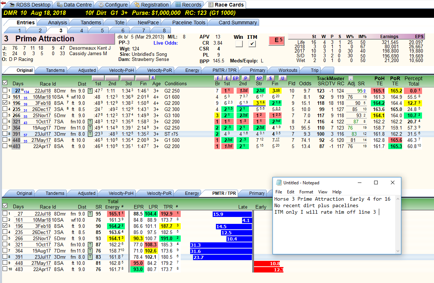434x283 pixels.
Task: Click the small X button above Age
Action: point(153,78)
